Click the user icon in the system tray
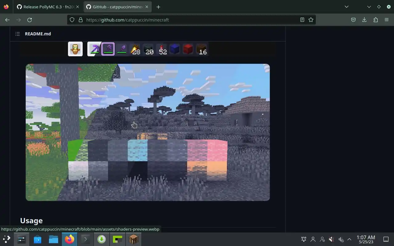 (313, 239)
